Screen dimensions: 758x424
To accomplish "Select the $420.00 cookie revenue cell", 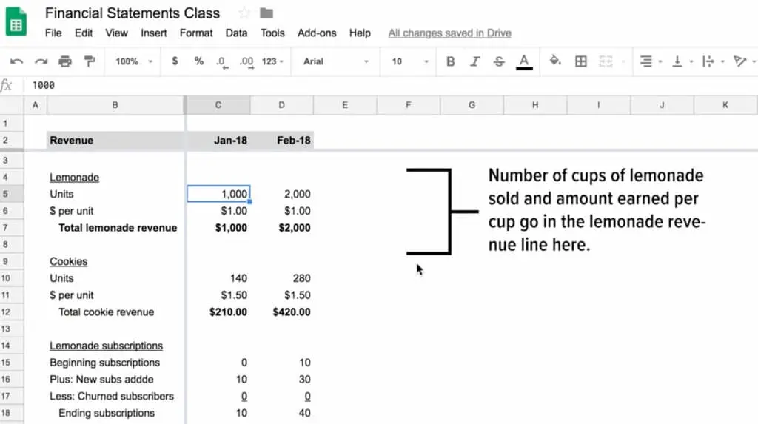I will pos(282,312).
